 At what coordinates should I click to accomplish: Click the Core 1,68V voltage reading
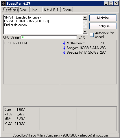[14, 110]
